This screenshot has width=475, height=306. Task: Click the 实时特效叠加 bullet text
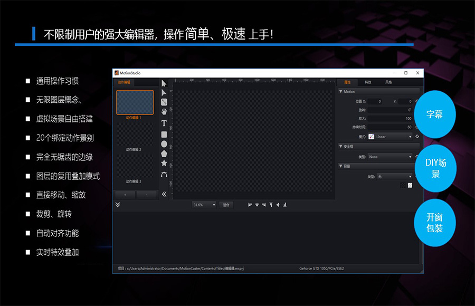pyautogui.click(x=57, y=252)
